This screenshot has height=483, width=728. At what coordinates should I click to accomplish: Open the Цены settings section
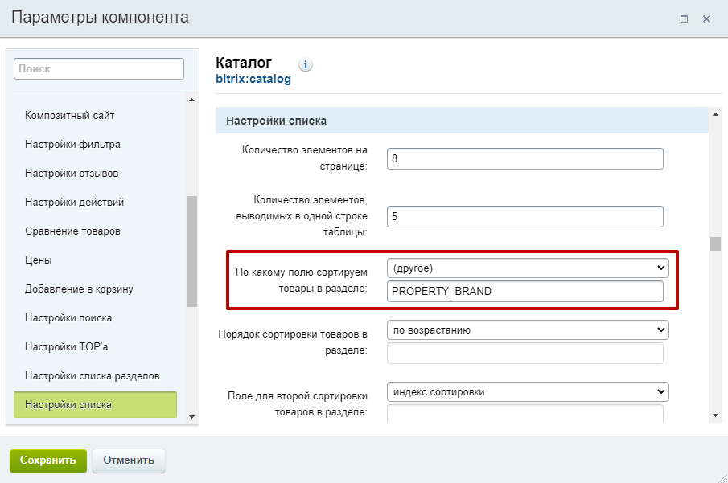tap(38, 260)
